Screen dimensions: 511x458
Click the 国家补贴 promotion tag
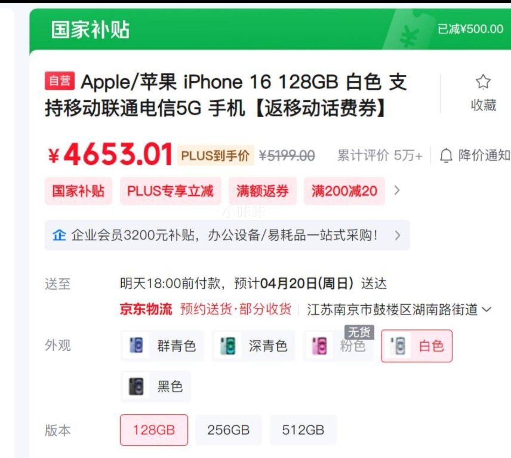click(78, 191)
